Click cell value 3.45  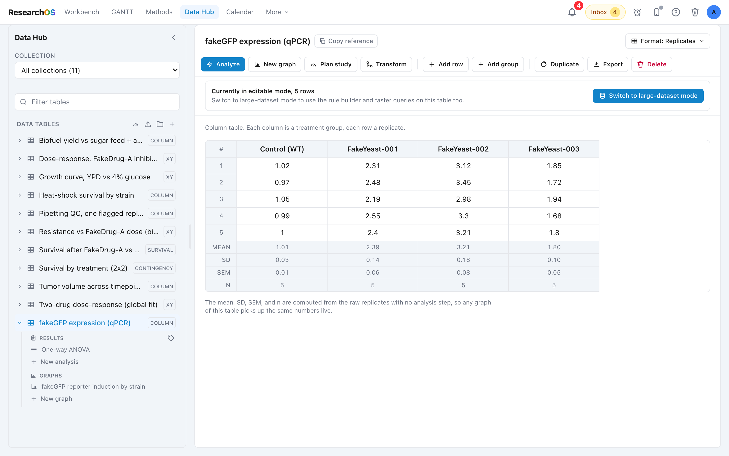tap(463, 182)
